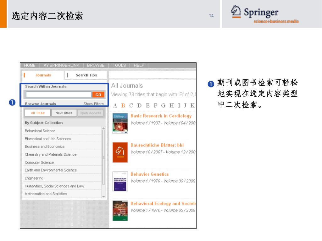The height and width of the screenshot is (241, 322).
Task: Click Behavior Genetics cover thumbnail
Action: 120,181
